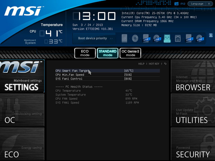
Task: Click the SYS FAN1 Speed 1189 RPM line
Action: (x=97, y=103)
